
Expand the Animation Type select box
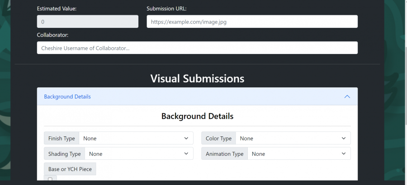298,153
